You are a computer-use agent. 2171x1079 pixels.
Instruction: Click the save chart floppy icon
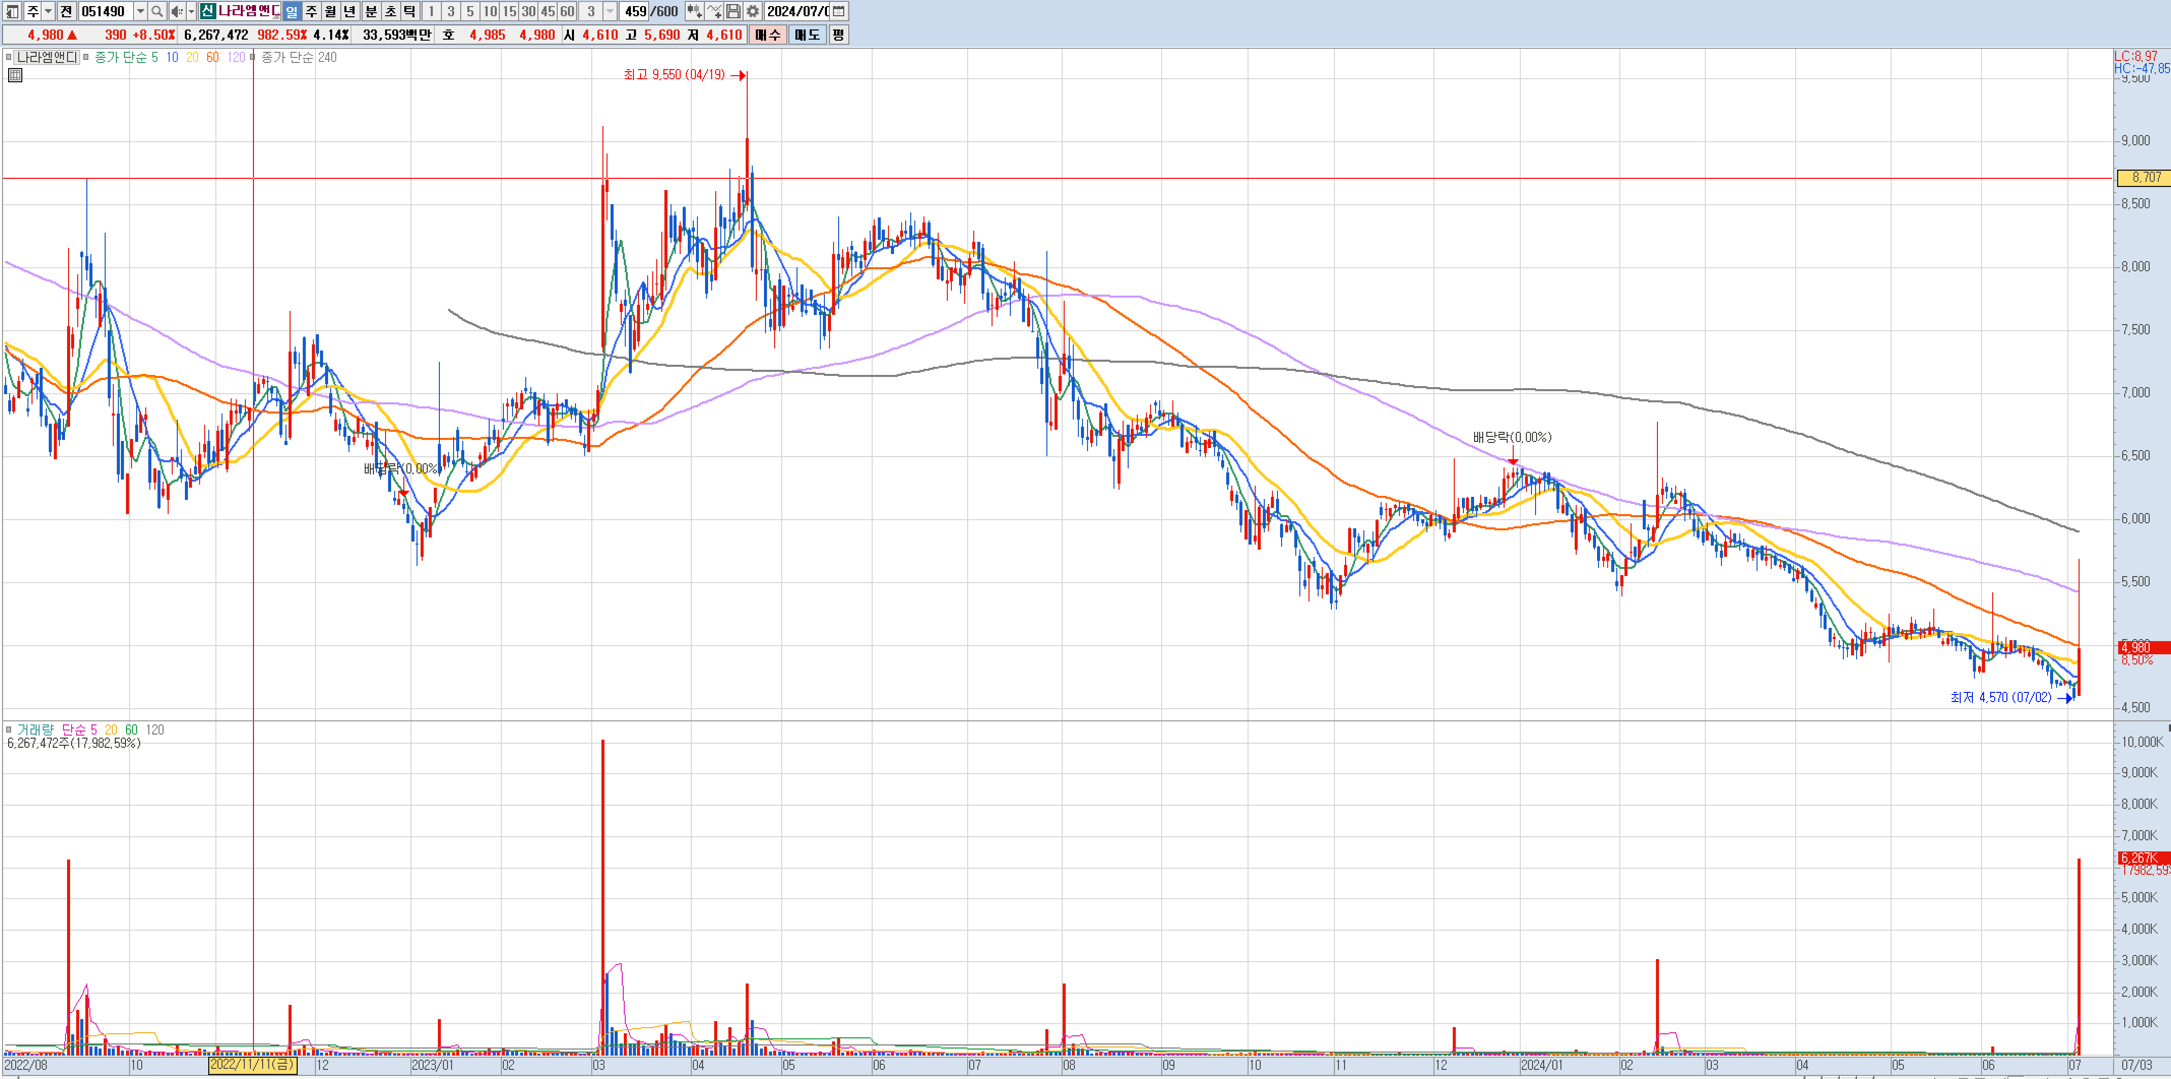(733, 11)
